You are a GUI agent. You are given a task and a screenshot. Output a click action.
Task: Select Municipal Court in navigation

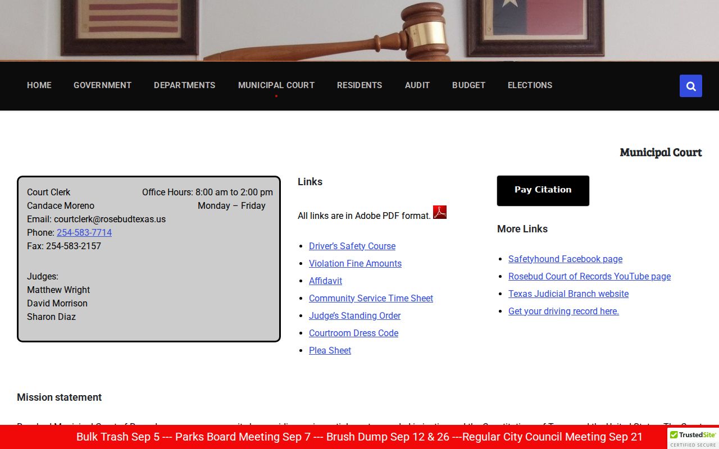(276, 85)
